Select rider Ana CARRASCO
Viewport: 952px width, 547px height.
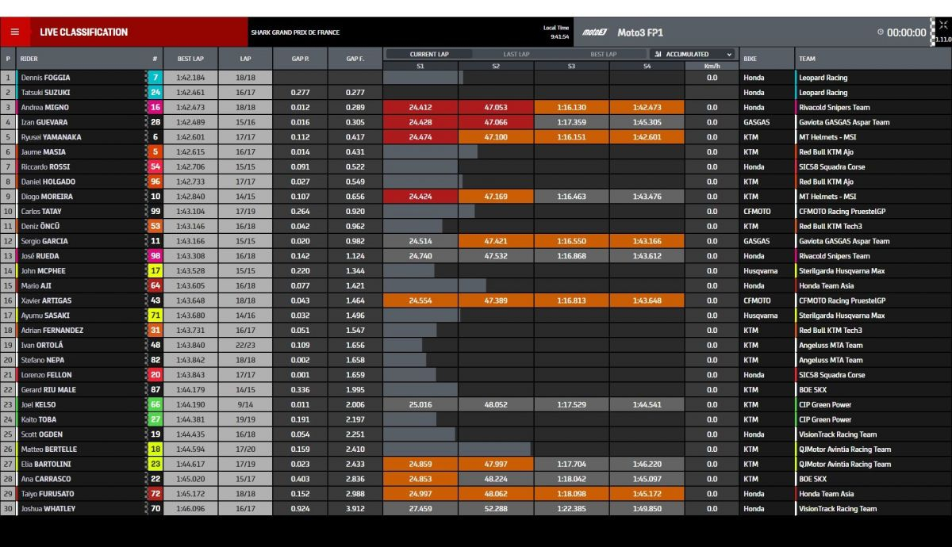44,479
